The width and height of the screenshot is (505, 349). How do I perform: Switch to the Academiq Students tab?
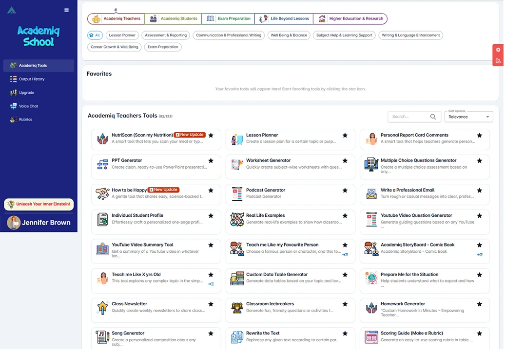point(173,18)
